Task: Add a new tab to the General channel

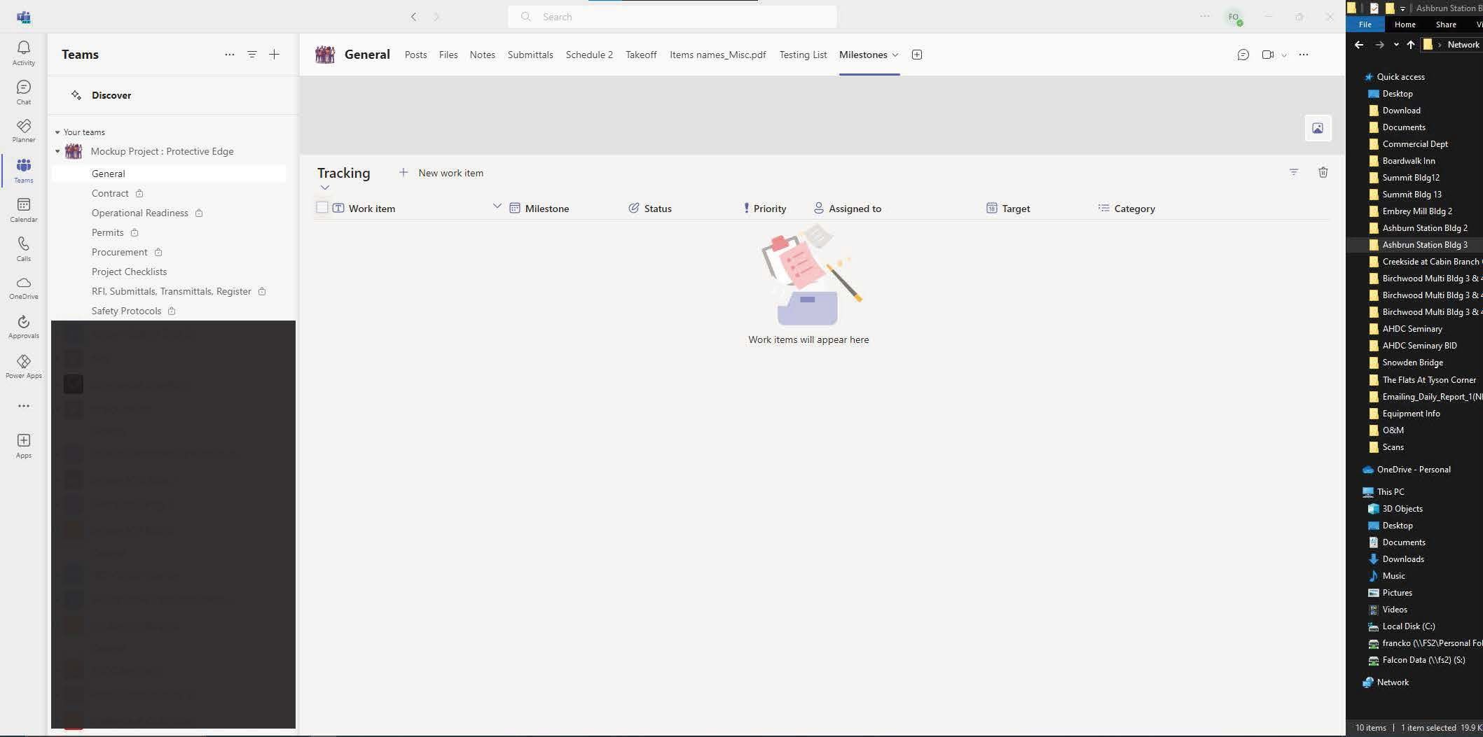Action: [917, 55]
